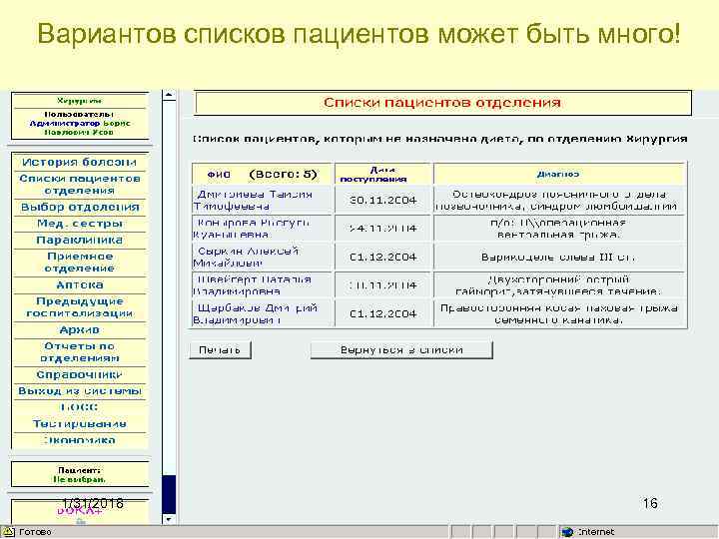
Task: Click the user name Администратор Борис
Action: point(80,124)
